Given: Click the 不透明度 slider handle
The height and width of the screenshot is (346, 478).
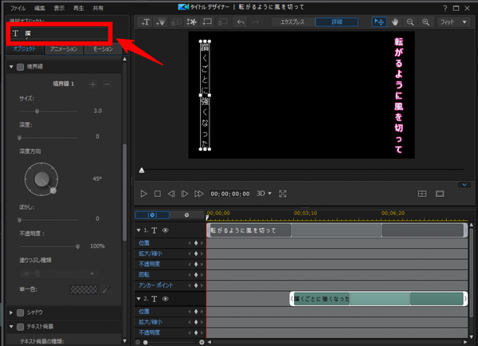Looking at the screenshot, I should tap(78, 246).
